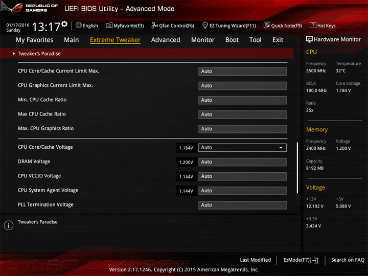The image size is (368, 276).
Task: Open the Monitor tab
Action: [203, 40]
